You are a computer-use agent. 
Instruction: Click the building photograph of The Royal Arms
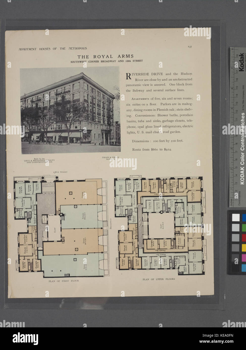(70, 110)
